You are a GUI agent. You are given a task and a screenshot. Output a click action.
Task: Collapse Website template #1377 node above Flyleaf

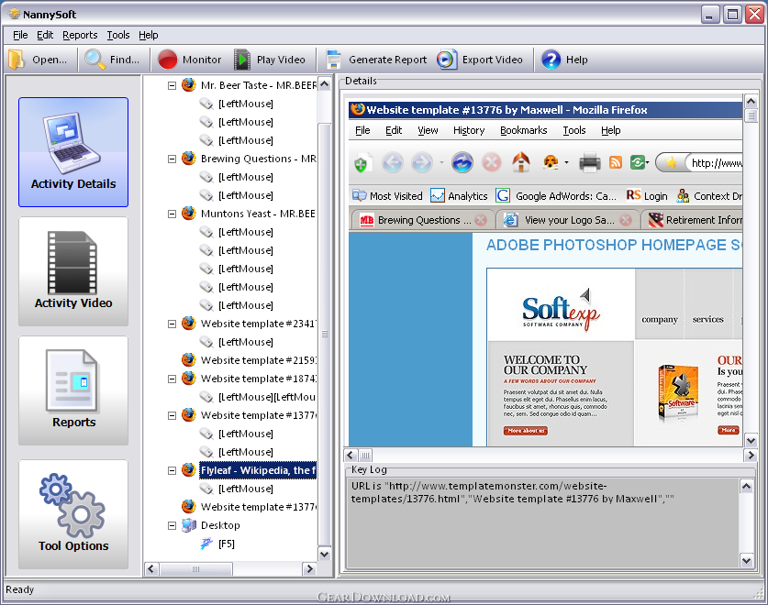[172, 415]
